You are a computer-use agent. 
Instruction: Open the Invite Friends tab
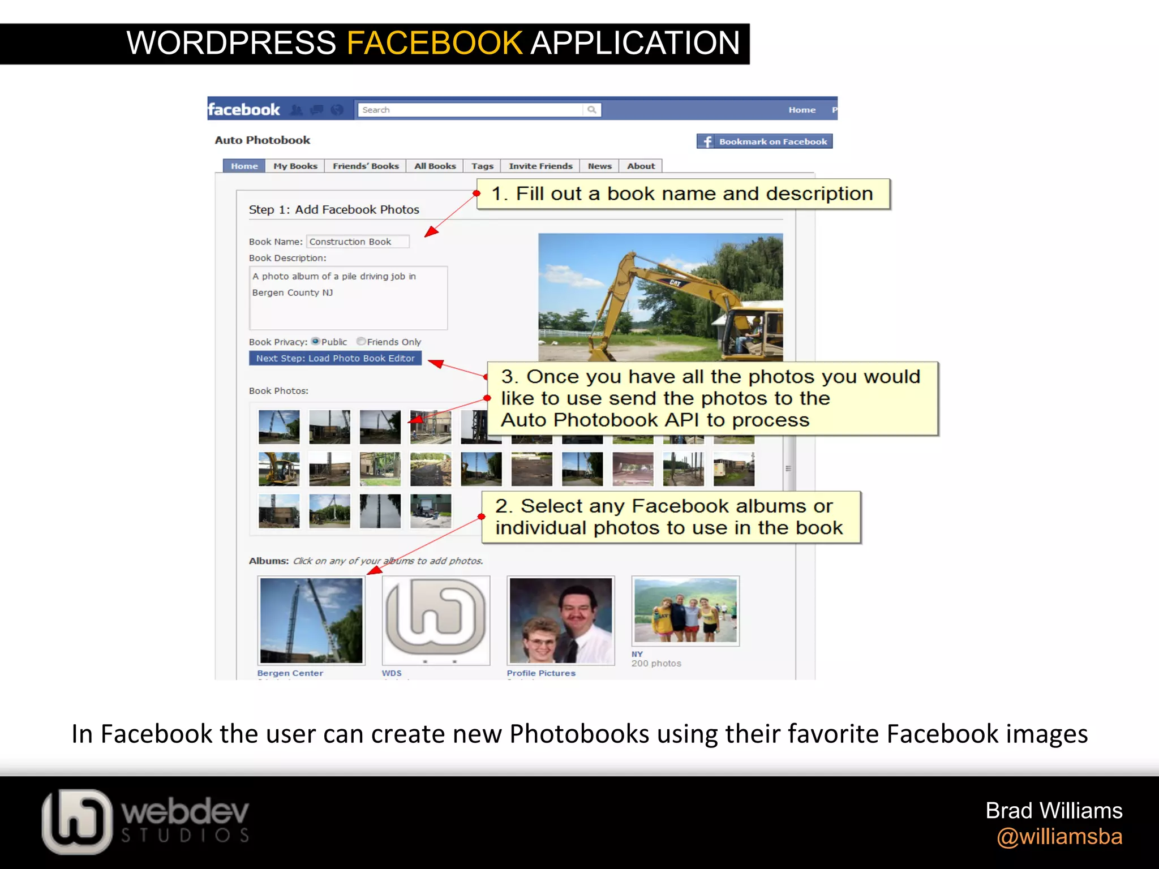coord(540,166)
